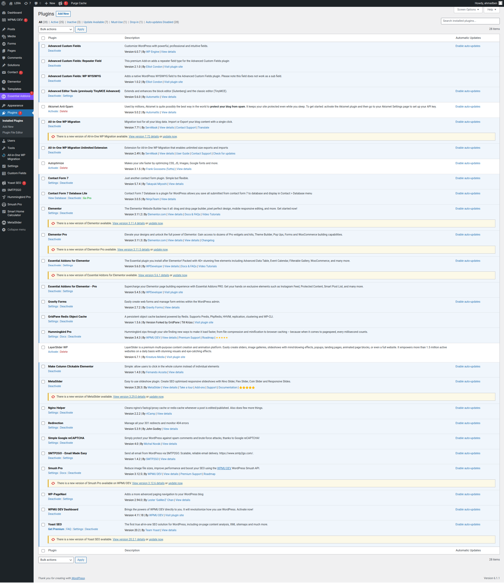Focus the Search installed plugins field
Image resolution: width=504 pixels, height=583 pixels.
tap(470, 21)
